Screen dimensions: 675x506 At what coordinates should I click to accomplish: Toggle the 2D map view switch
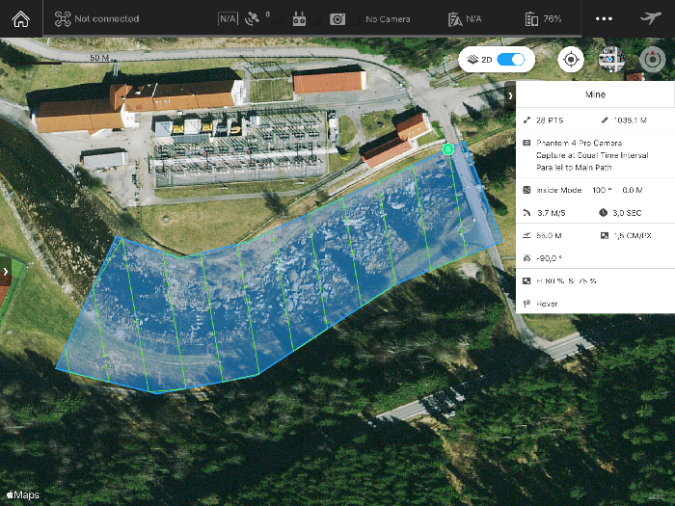(x=511, y=60)
